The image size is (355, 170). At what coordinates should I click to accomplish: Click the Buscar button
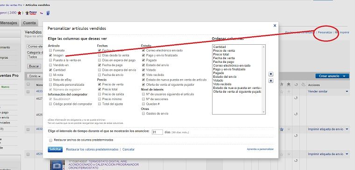[x=34, y=67]
